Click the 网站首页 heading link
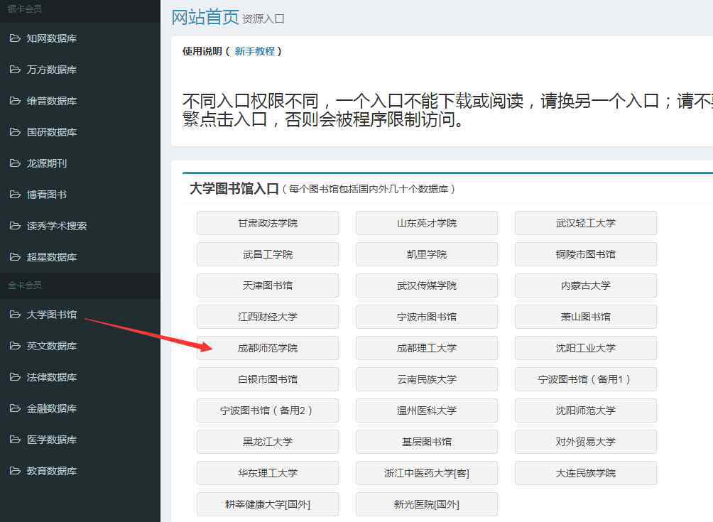713x522 pixels. 205,17
